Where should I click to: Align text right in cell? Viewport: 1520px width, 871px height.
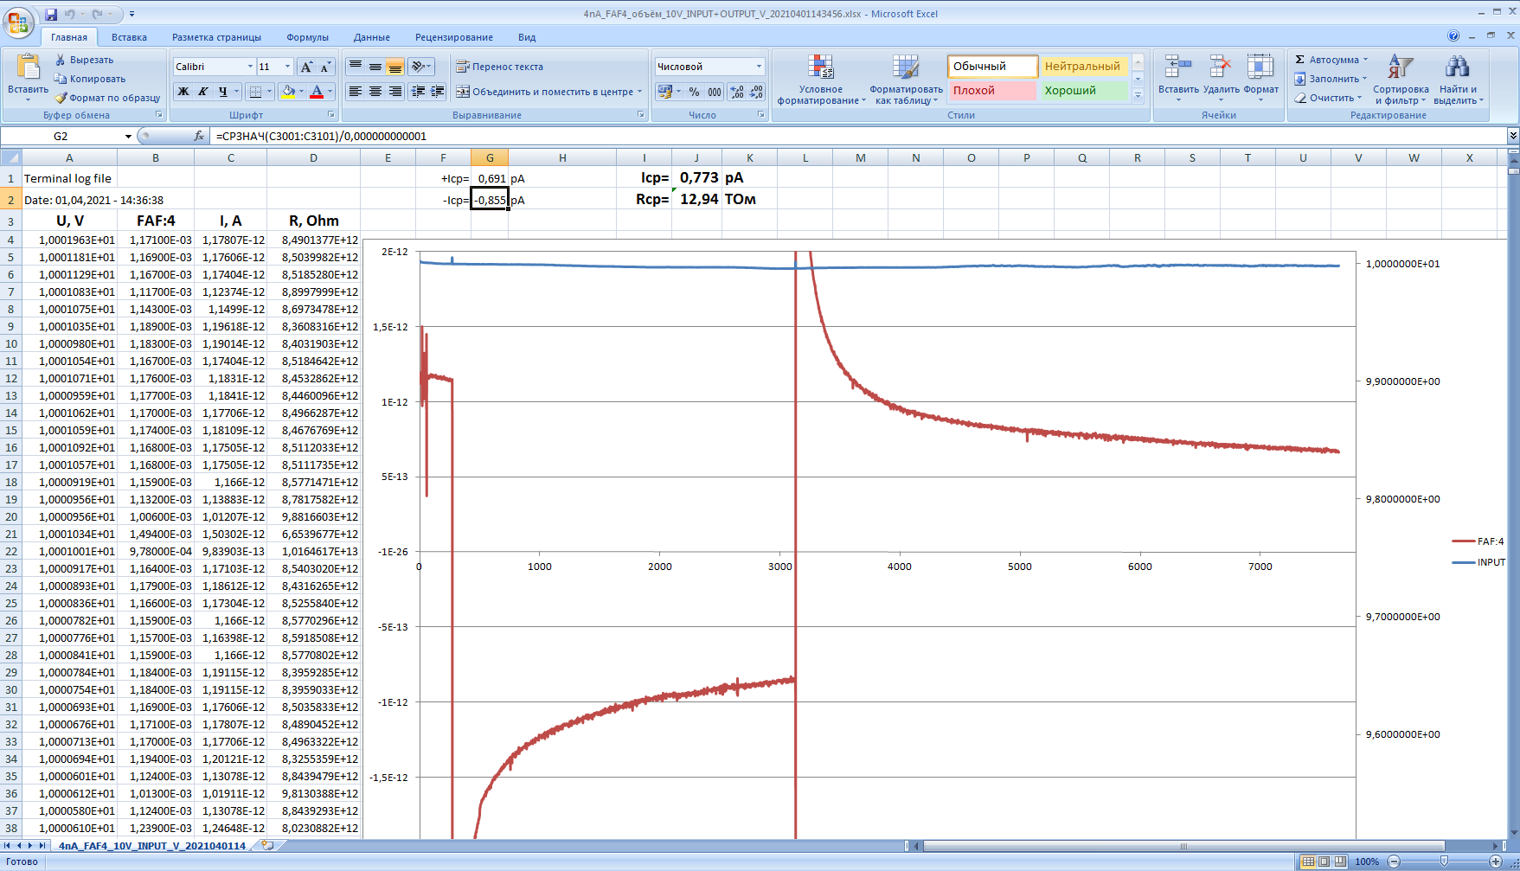pos(395,92)
